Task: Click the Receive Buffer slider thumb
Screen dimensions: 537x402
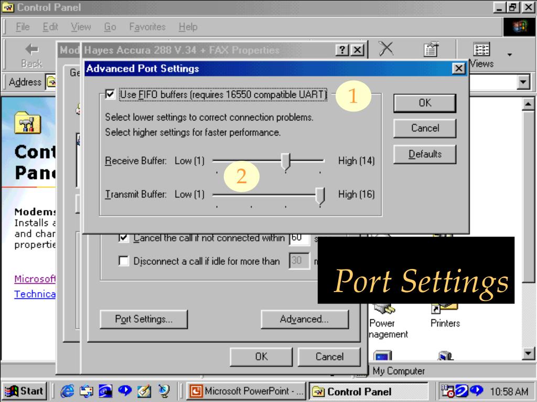Action: (x=286, y=161)
